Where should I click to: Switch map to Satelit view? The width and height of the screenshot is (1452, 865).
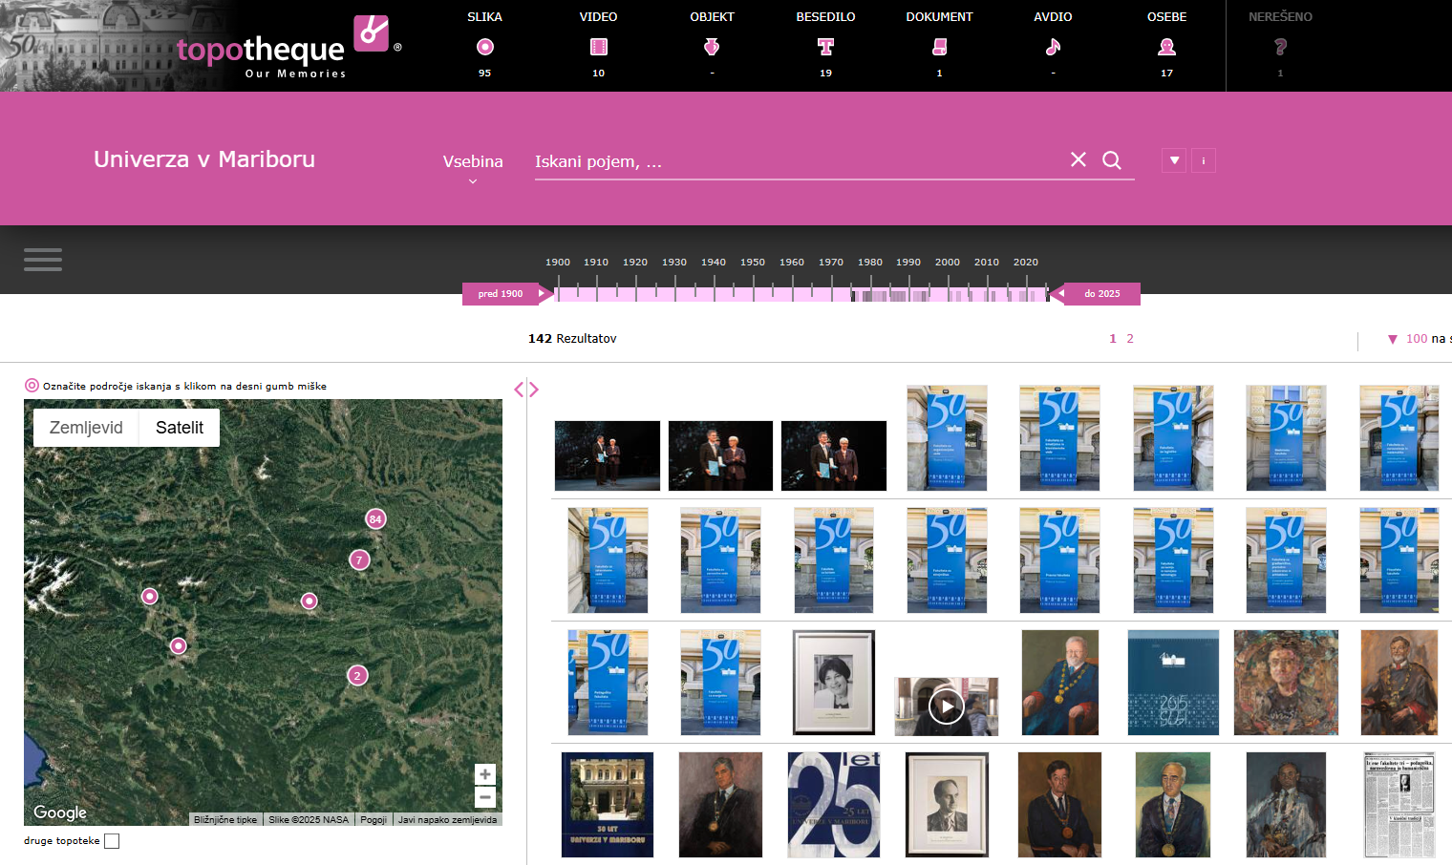(180, 428)
